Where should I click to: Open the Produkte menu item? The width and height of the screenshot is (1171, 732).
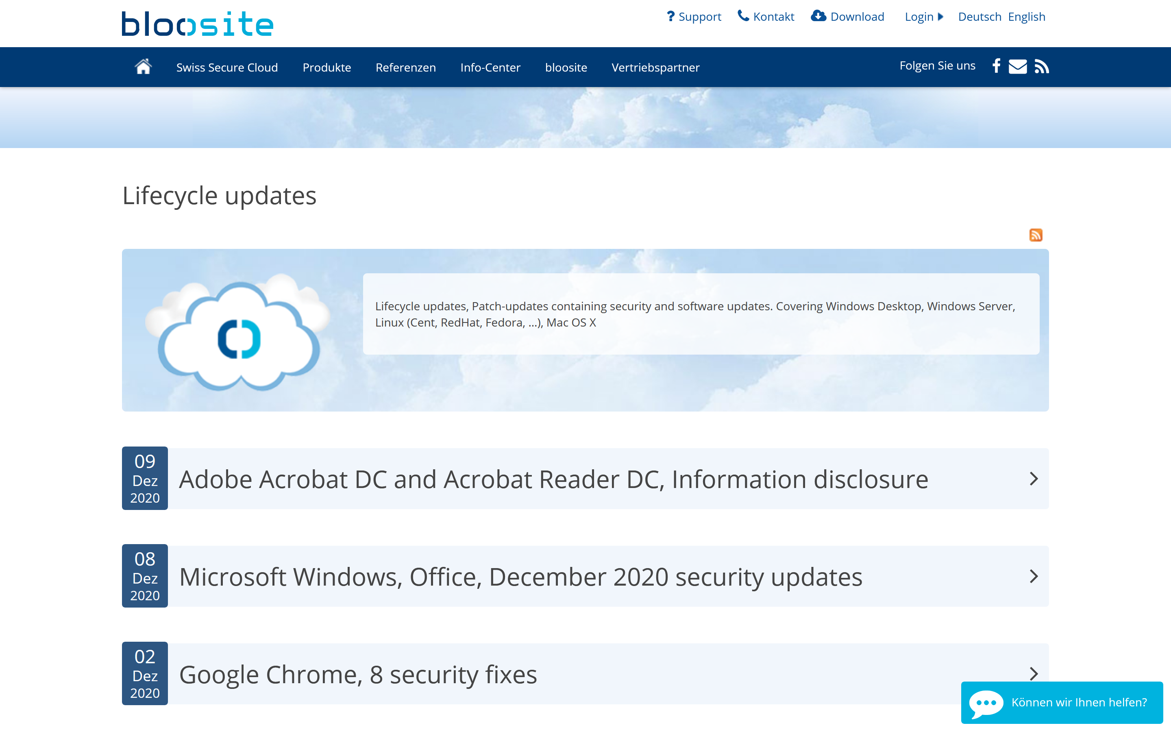point(326,67)
